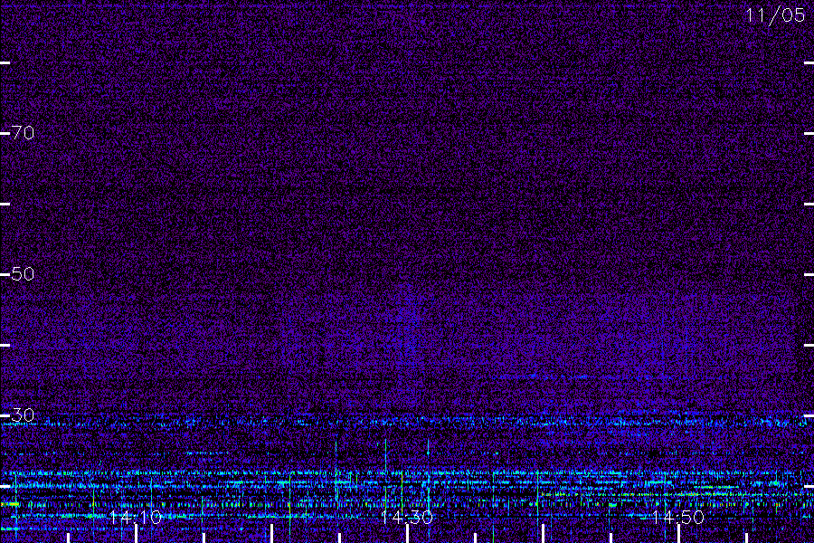Click the 50 frequency axis label
The width and height of the screenshot is (814, 543).
pos(23,274)
